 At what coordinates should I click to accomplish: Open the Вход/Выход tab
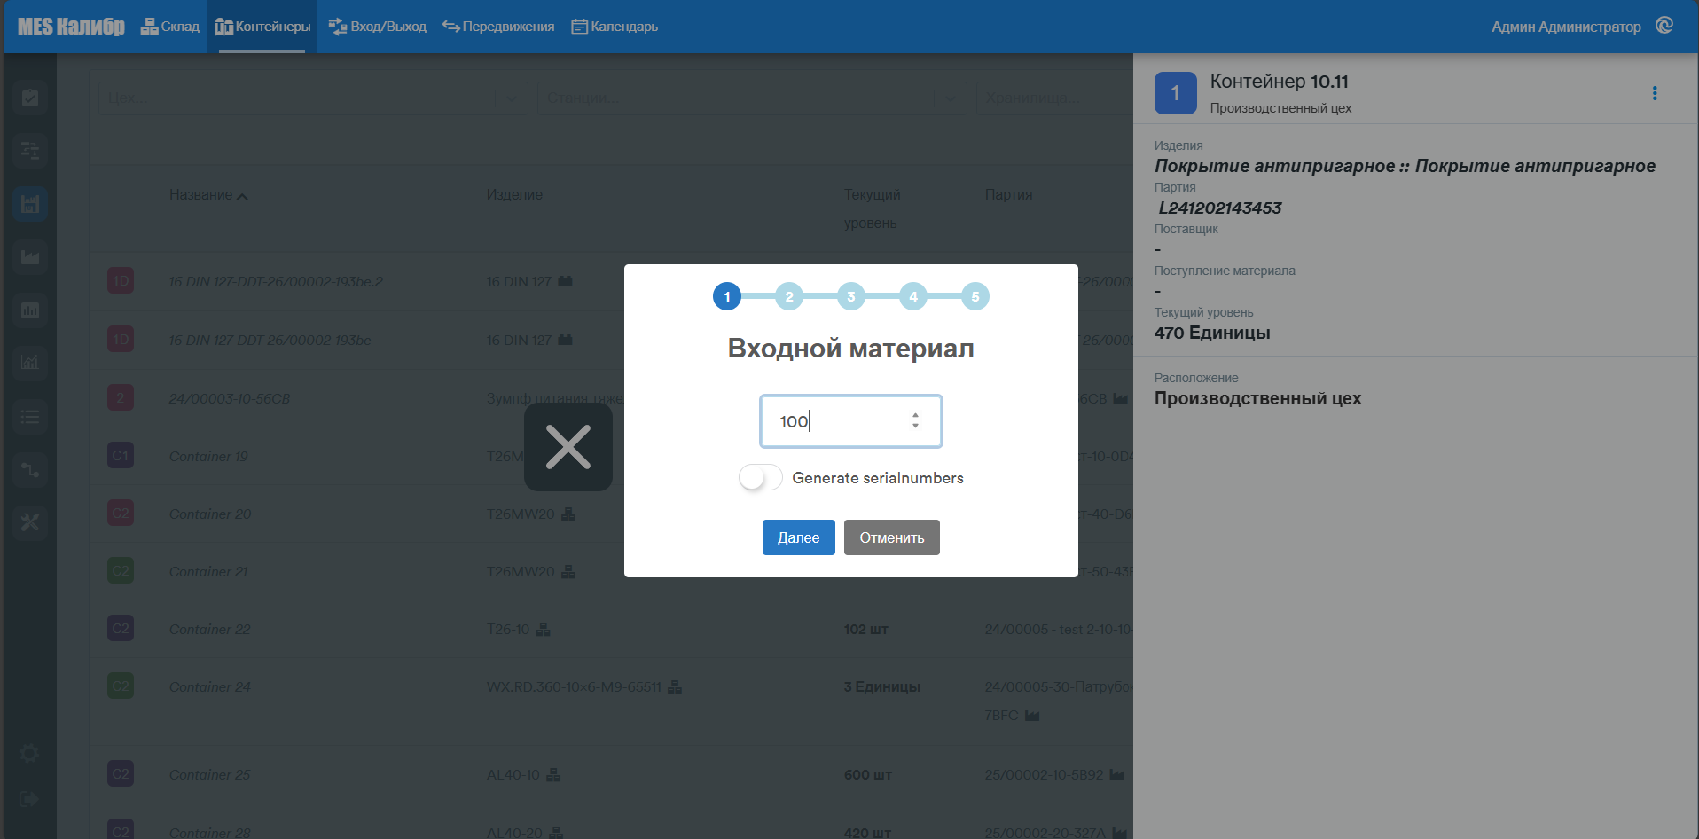point(377,27)
